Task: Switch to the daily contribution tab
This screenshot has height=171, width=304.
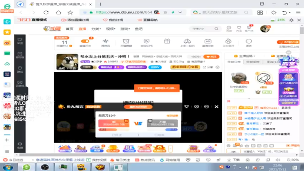Action: point(234,62)
